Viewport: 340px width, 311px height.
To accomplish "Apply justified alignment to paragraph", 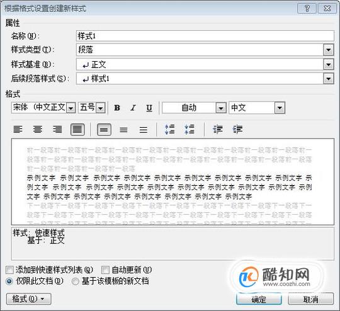I will coord(77,130).
